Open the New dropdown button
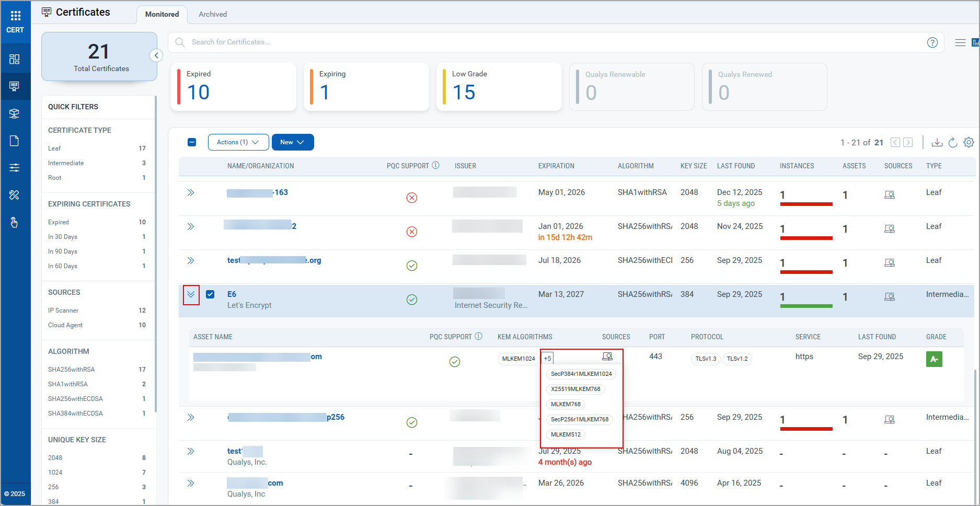This screenshot has height=506, width=980. pos(292,142)
